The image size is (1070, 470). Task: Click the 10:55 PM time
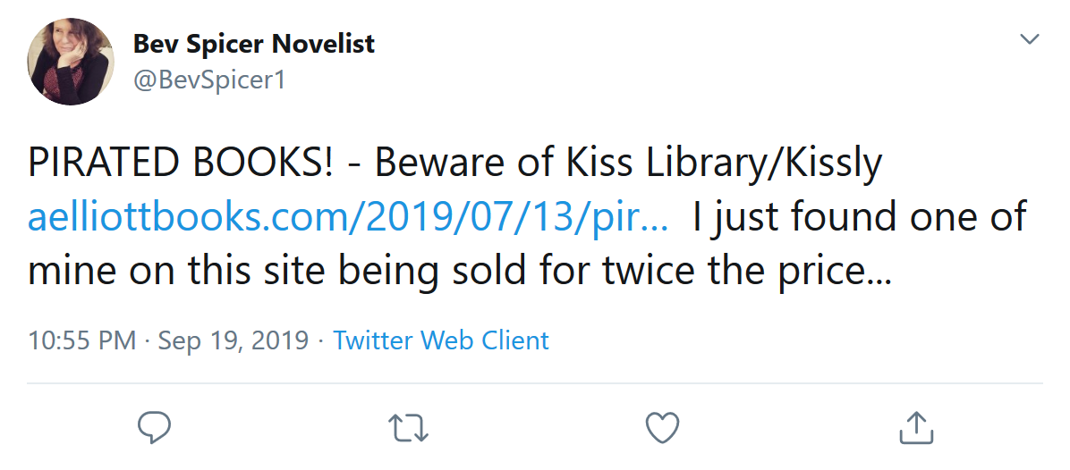tap(82, 340)
